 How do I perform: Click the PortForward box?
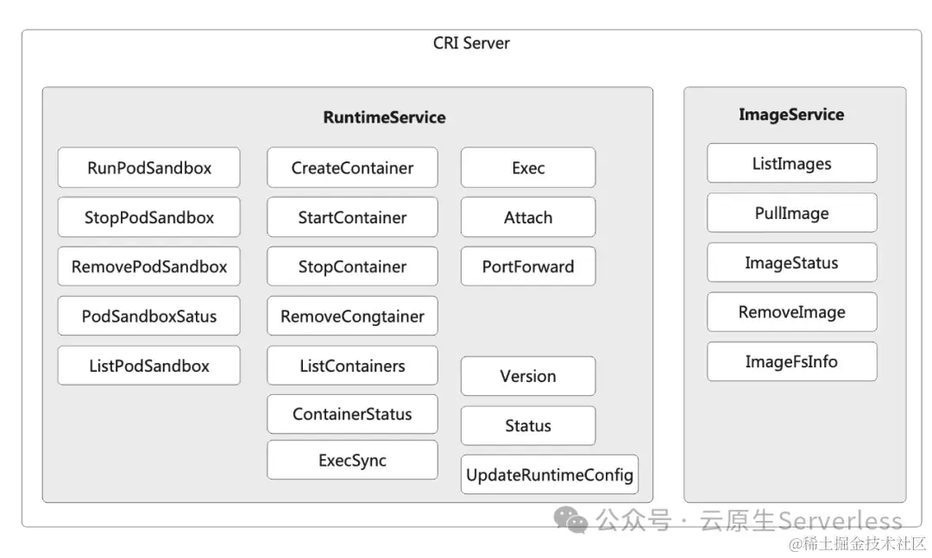coord(528,266)
